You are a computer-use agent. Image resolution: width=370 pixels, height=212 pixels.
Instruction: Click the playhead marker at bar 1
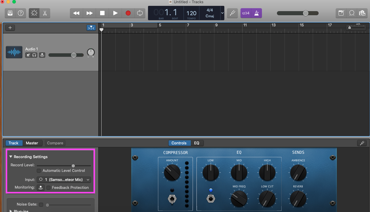[x=102, y=30]
